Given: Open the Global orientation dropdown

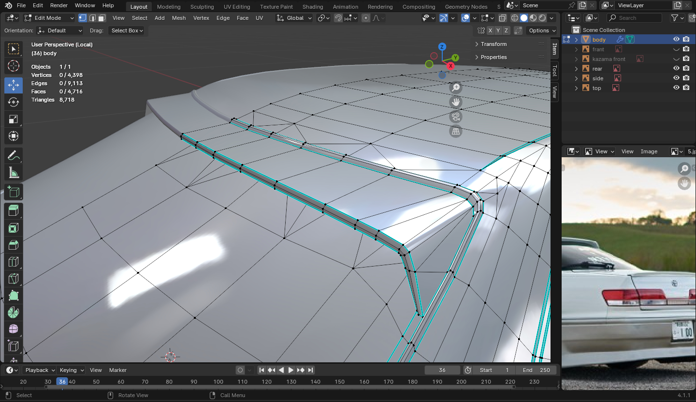Looking at the screenshot, I should 294,18.
